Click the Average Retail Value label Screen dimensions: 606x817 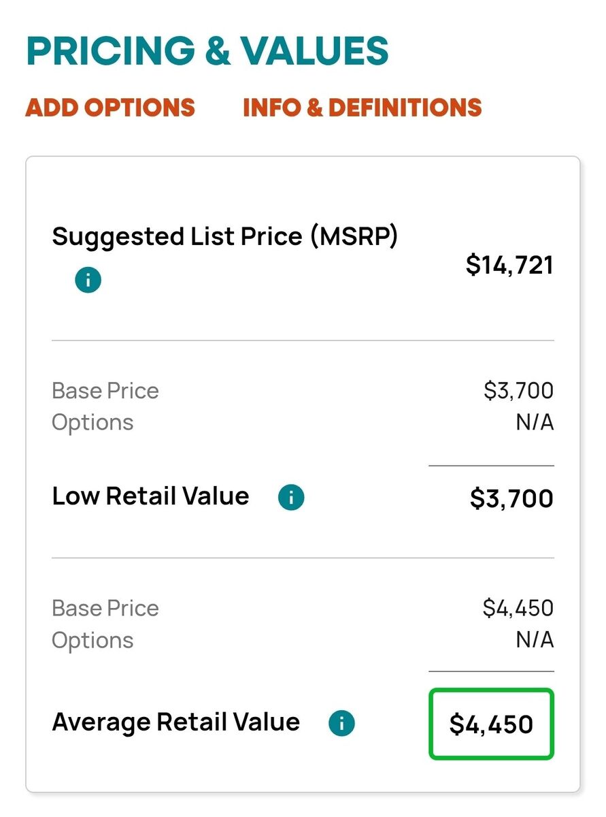[x=175, y=722]
